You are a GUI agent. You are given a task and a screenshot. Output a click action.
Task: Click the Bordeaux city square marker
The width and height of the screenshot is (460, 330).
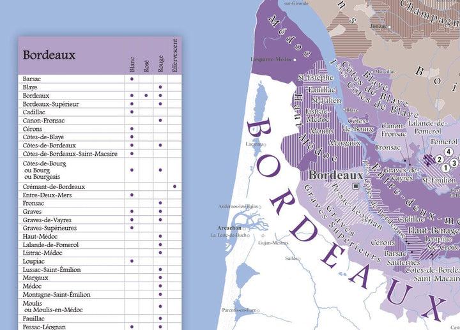coord(356,186)
